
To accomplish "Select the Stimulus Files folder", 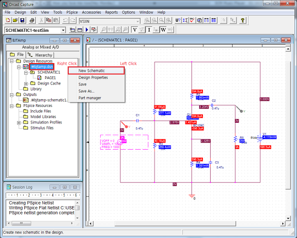I will pos(42,128).
